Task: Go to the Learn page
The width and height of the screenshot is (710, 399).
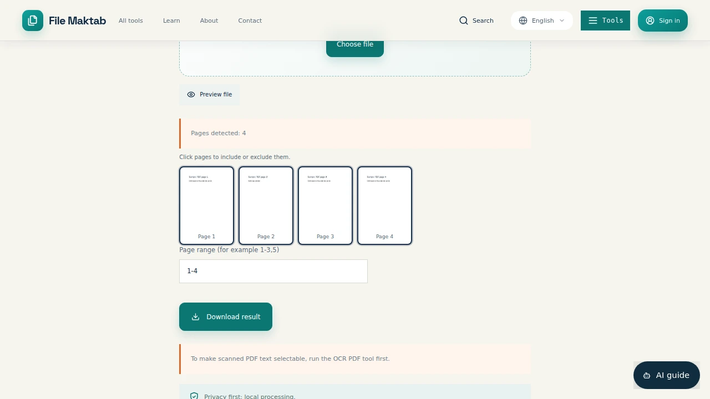Action: 171,21
